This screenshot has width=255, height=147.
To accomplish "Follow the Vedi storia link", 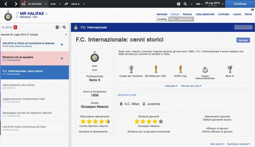I will [x=217, y=144].
